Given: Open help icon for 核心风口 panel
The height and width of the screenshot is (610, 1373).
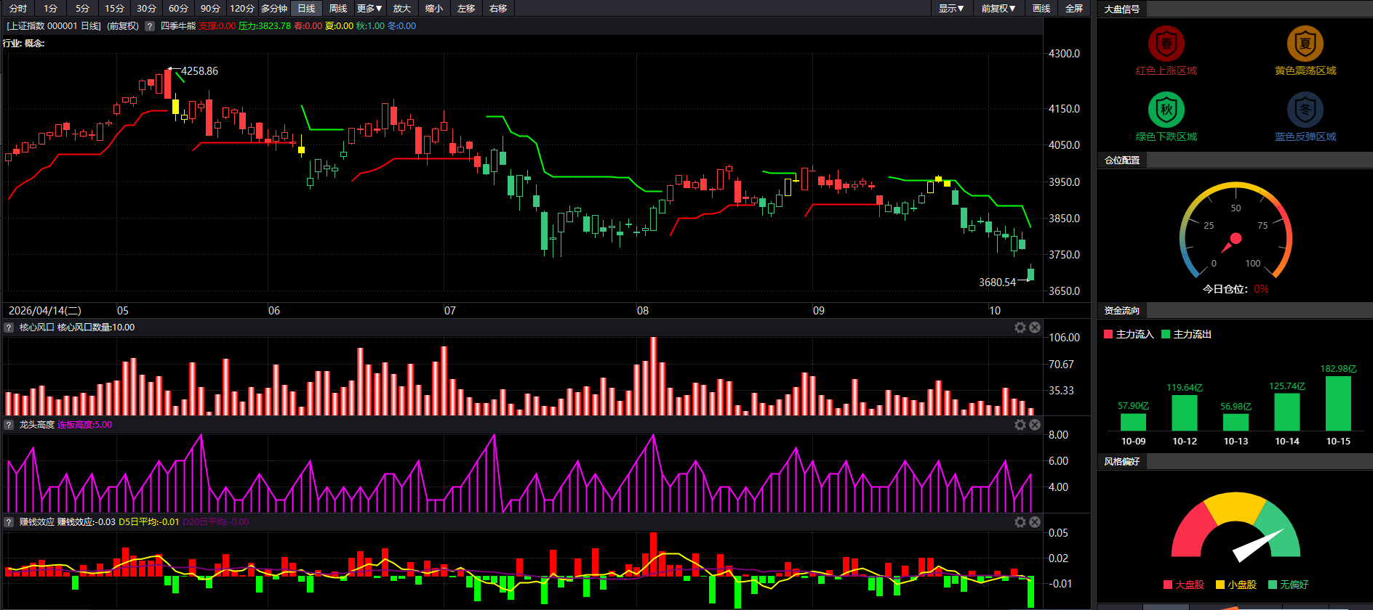Looking at the screenshot, I should [x=9, y=328].
